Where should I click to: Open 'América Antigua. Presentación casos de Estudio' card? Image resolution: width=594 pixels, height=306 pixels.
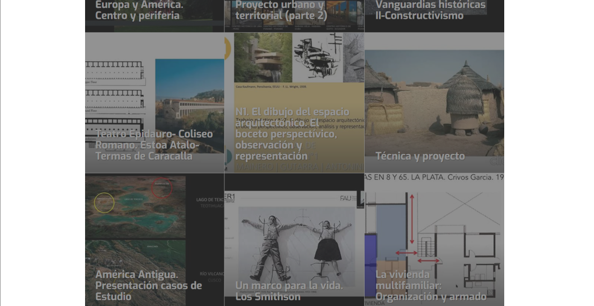point(155,240)
